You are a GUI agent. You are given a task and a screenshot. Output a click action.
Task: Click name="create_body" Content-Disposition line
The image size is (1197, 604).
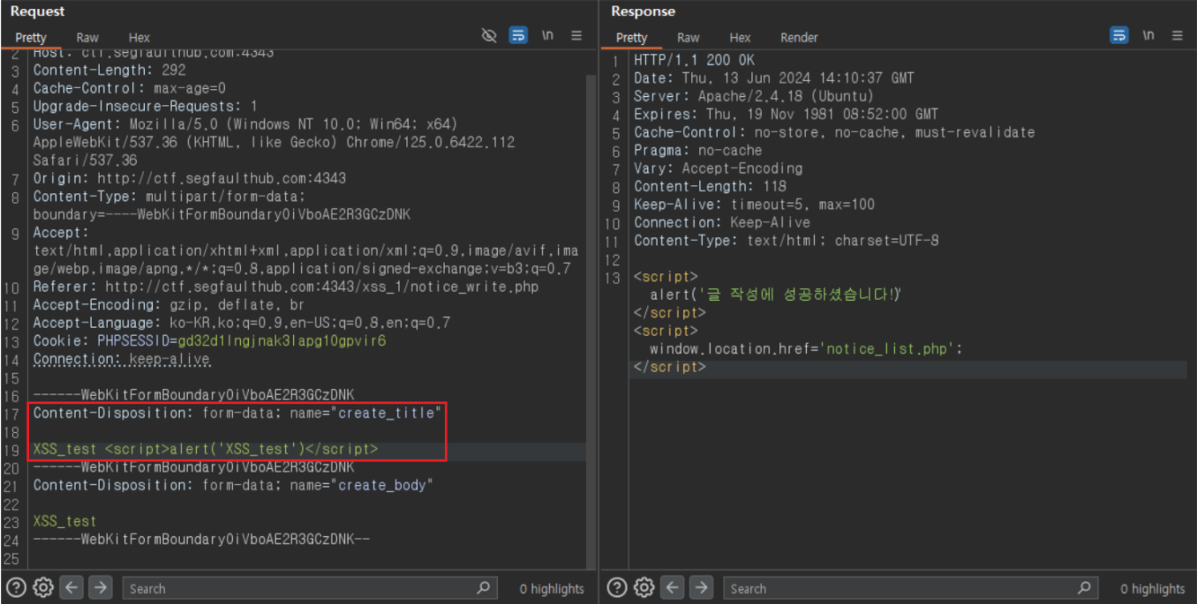coord(233,485)
